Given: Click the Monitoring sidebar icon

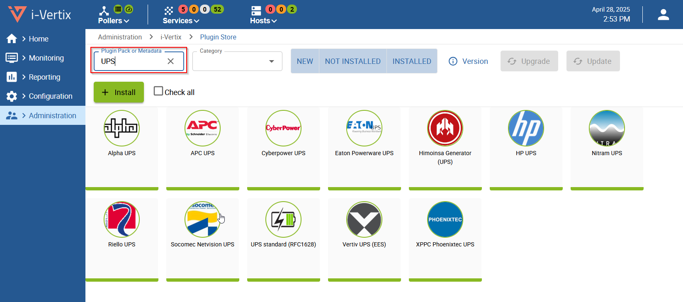Looking at the screenshot, I should [12, 58].
